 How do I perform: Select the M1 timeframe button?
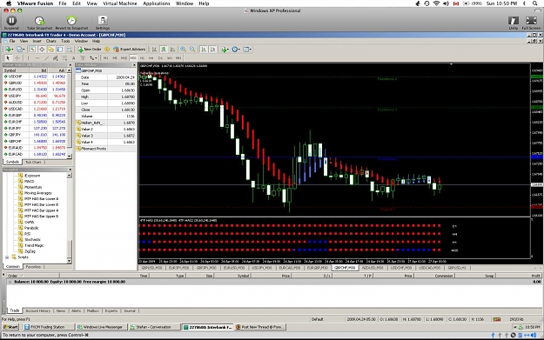(106, 58)
